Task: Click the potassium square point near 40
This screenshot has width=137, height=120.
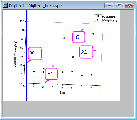Action: click(x=73, y=57)
